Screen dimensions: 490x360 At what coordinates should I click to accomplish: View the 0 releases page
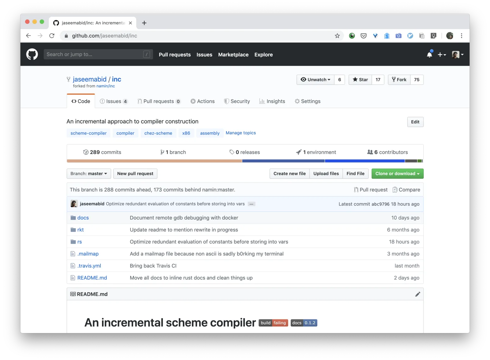click(245, 152)
